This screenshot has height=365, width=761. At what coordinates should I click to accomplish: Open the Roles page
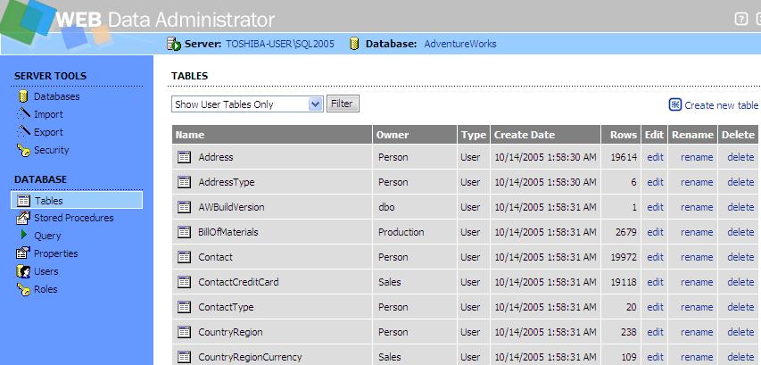45,289
